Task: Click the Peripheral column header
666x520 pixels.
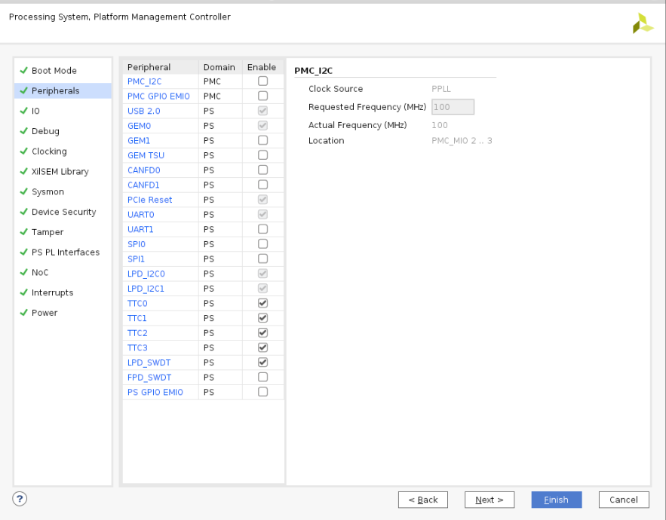Action: (149, 67)
